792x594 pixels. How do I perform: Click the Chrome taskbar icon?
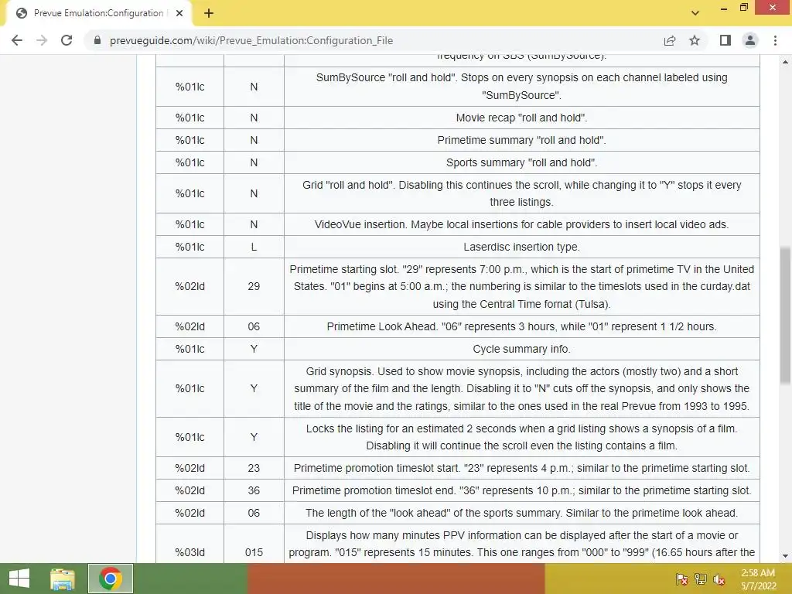pyautogui.click(x=110, y=579)
